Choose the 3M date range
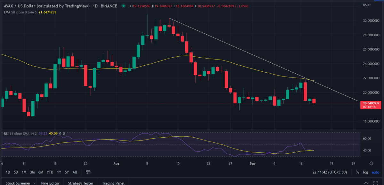 pyautogui.click(x=32, y=172)
